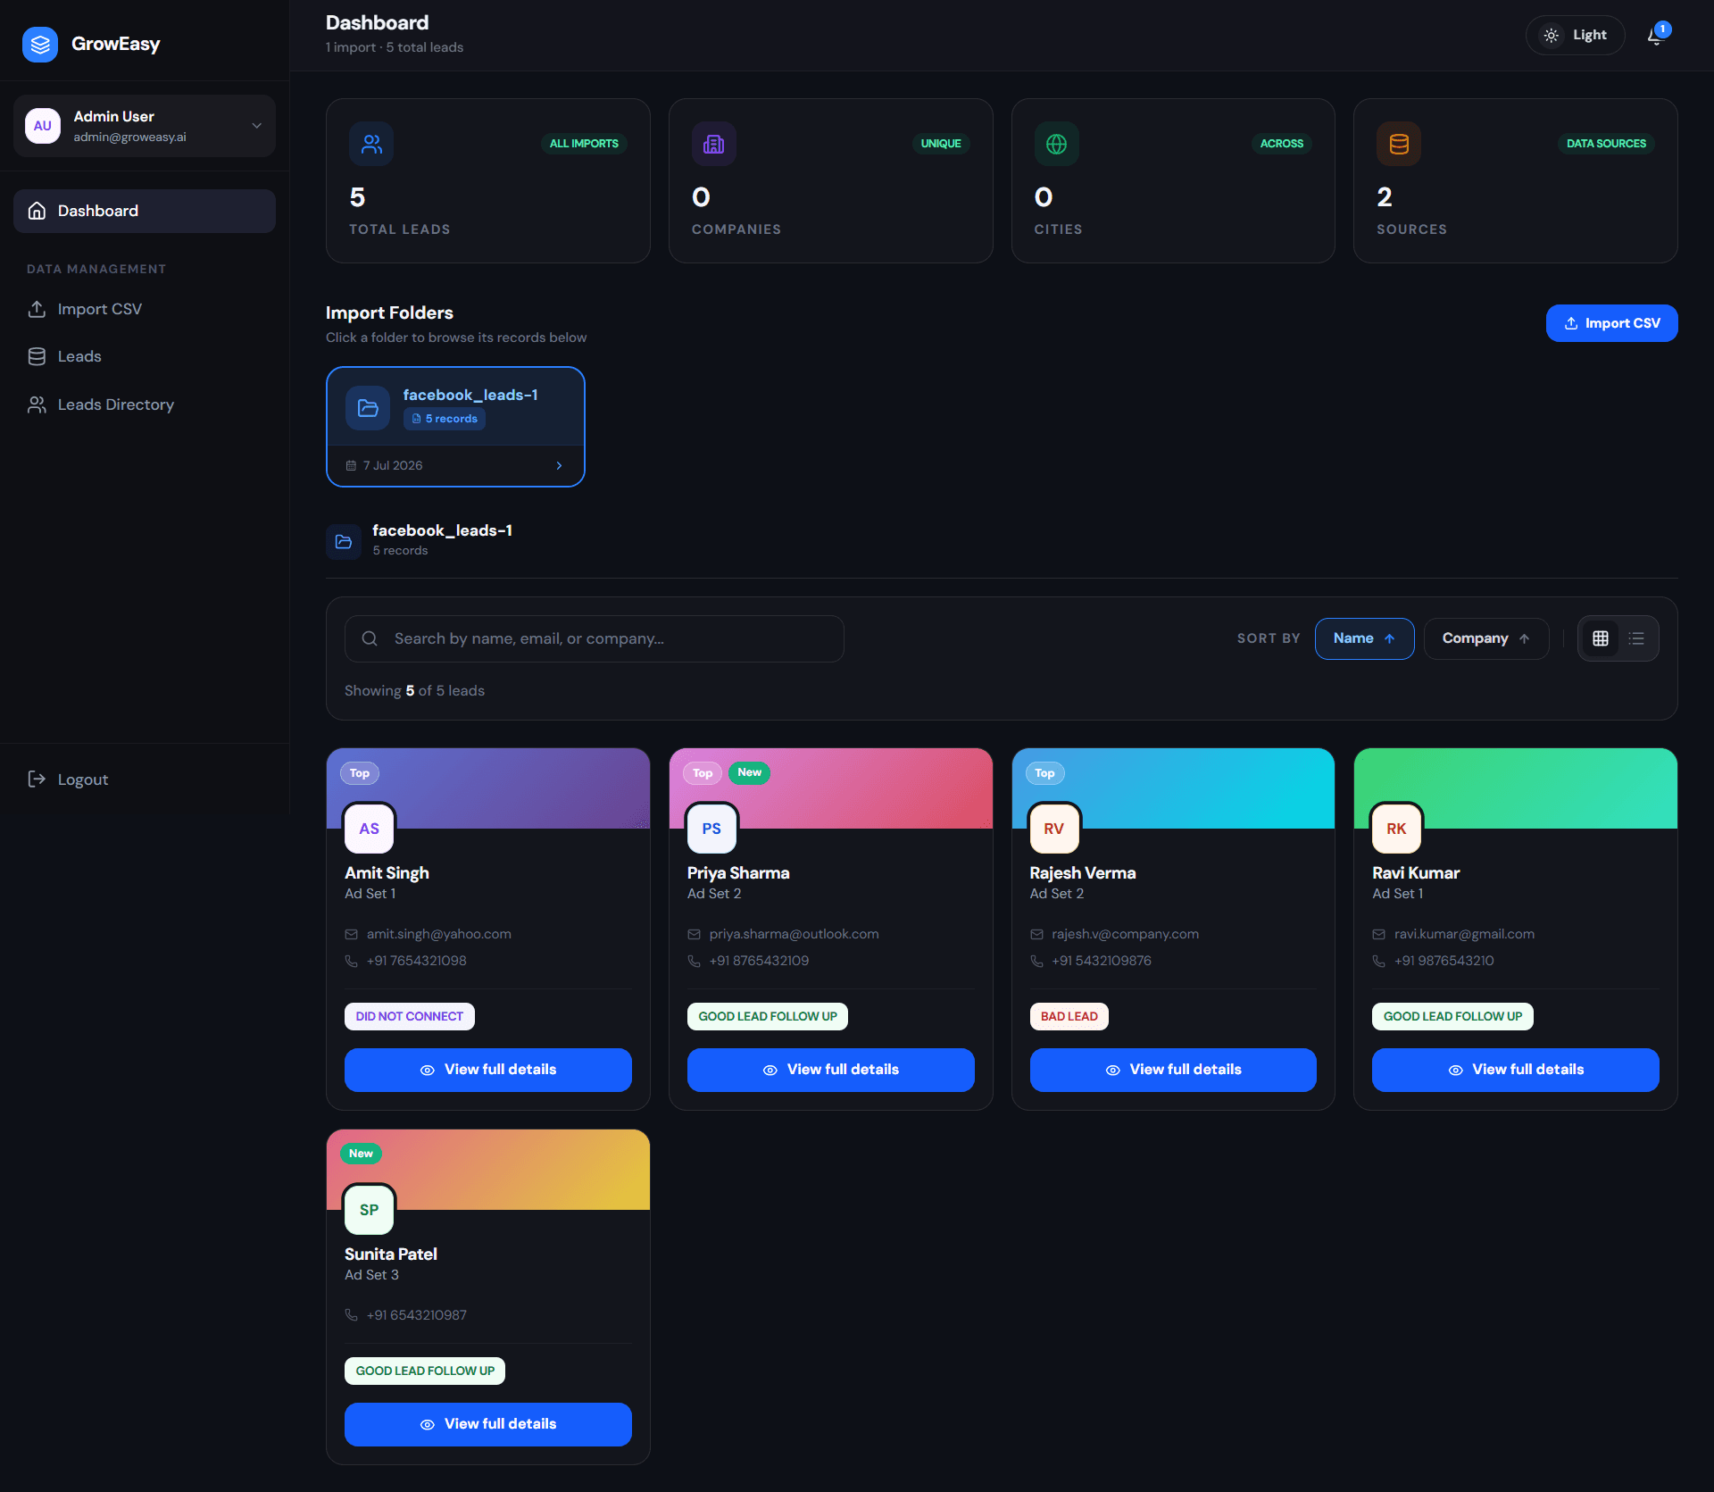Click the Top badge on Rajesh Verma card

tap(1045, 773)
